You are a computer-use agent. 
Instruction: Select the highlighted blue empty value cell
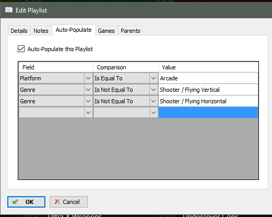point(208,113)
